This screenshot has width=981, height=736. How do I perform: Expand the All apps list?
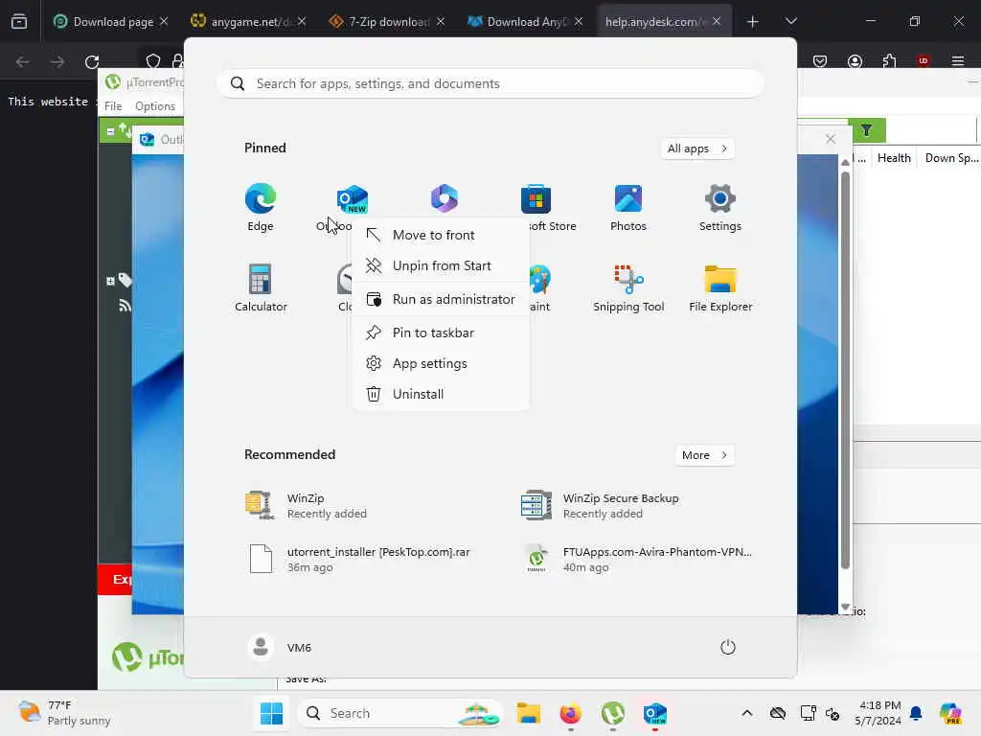click(x=697, y=149)
